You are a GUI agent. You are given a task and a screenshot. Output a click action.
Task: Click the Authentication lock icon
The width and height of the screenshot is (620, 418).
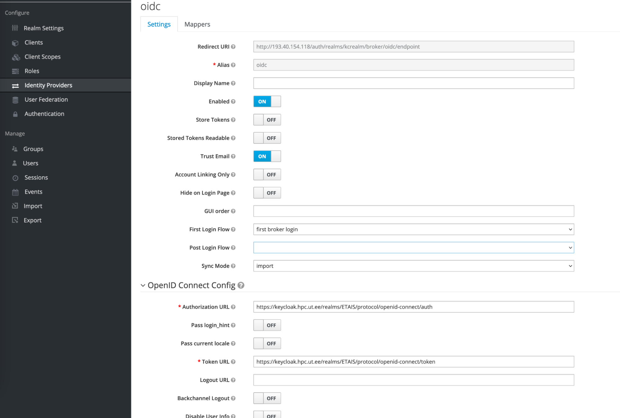coord(15,114)
